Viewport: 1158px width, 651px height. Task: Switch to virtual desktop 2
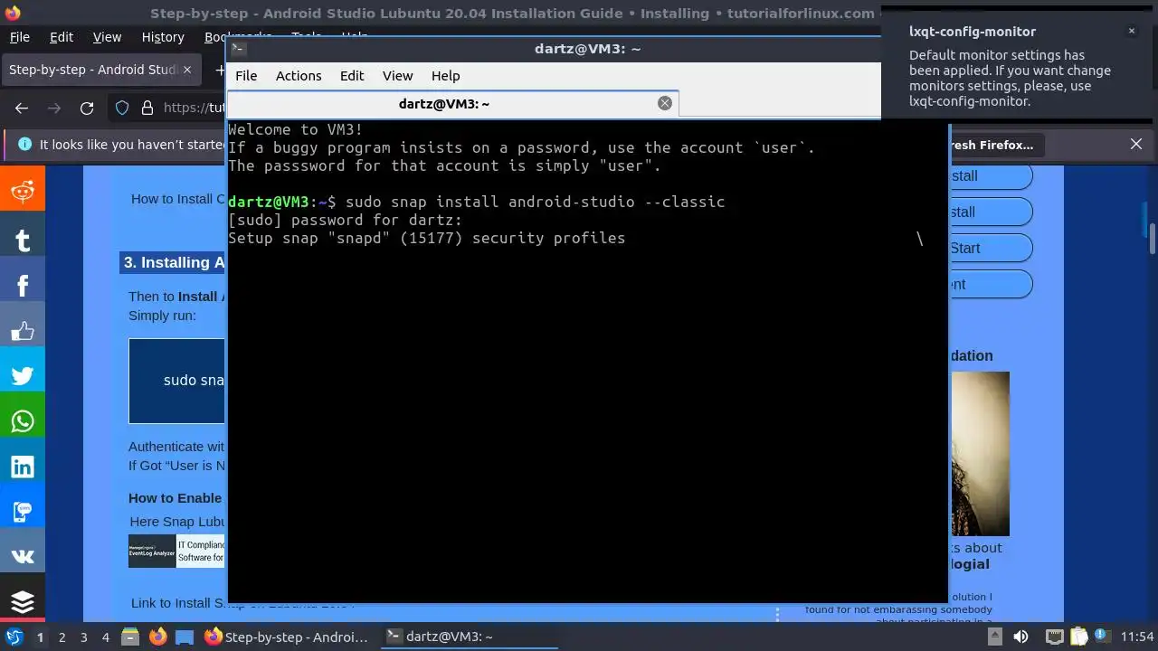[62, 637]
